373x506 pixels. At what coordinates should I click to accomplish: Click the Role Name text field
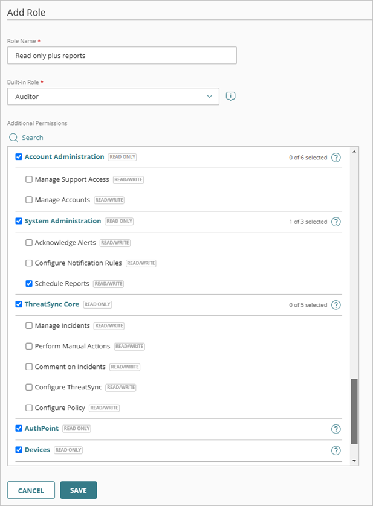point(122,56)
